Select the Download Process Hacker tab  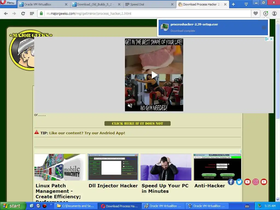click(203, 4)
